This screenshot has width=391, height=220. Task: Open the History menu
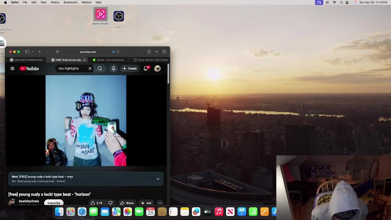[55, 2]
